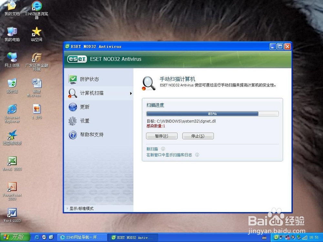Click the 设置 gear icon
The image size is (323, 242).
[72, 121]
